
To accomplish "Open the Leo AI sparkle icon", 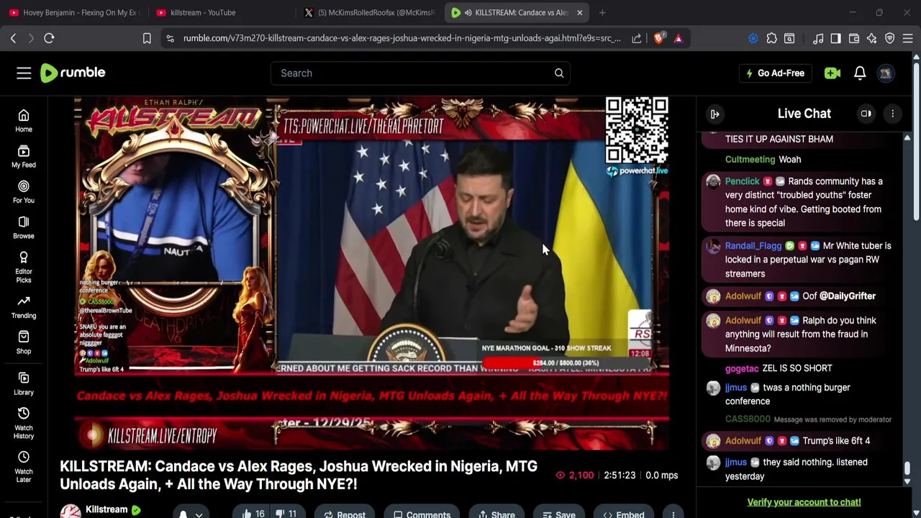I will pos(872,38).
